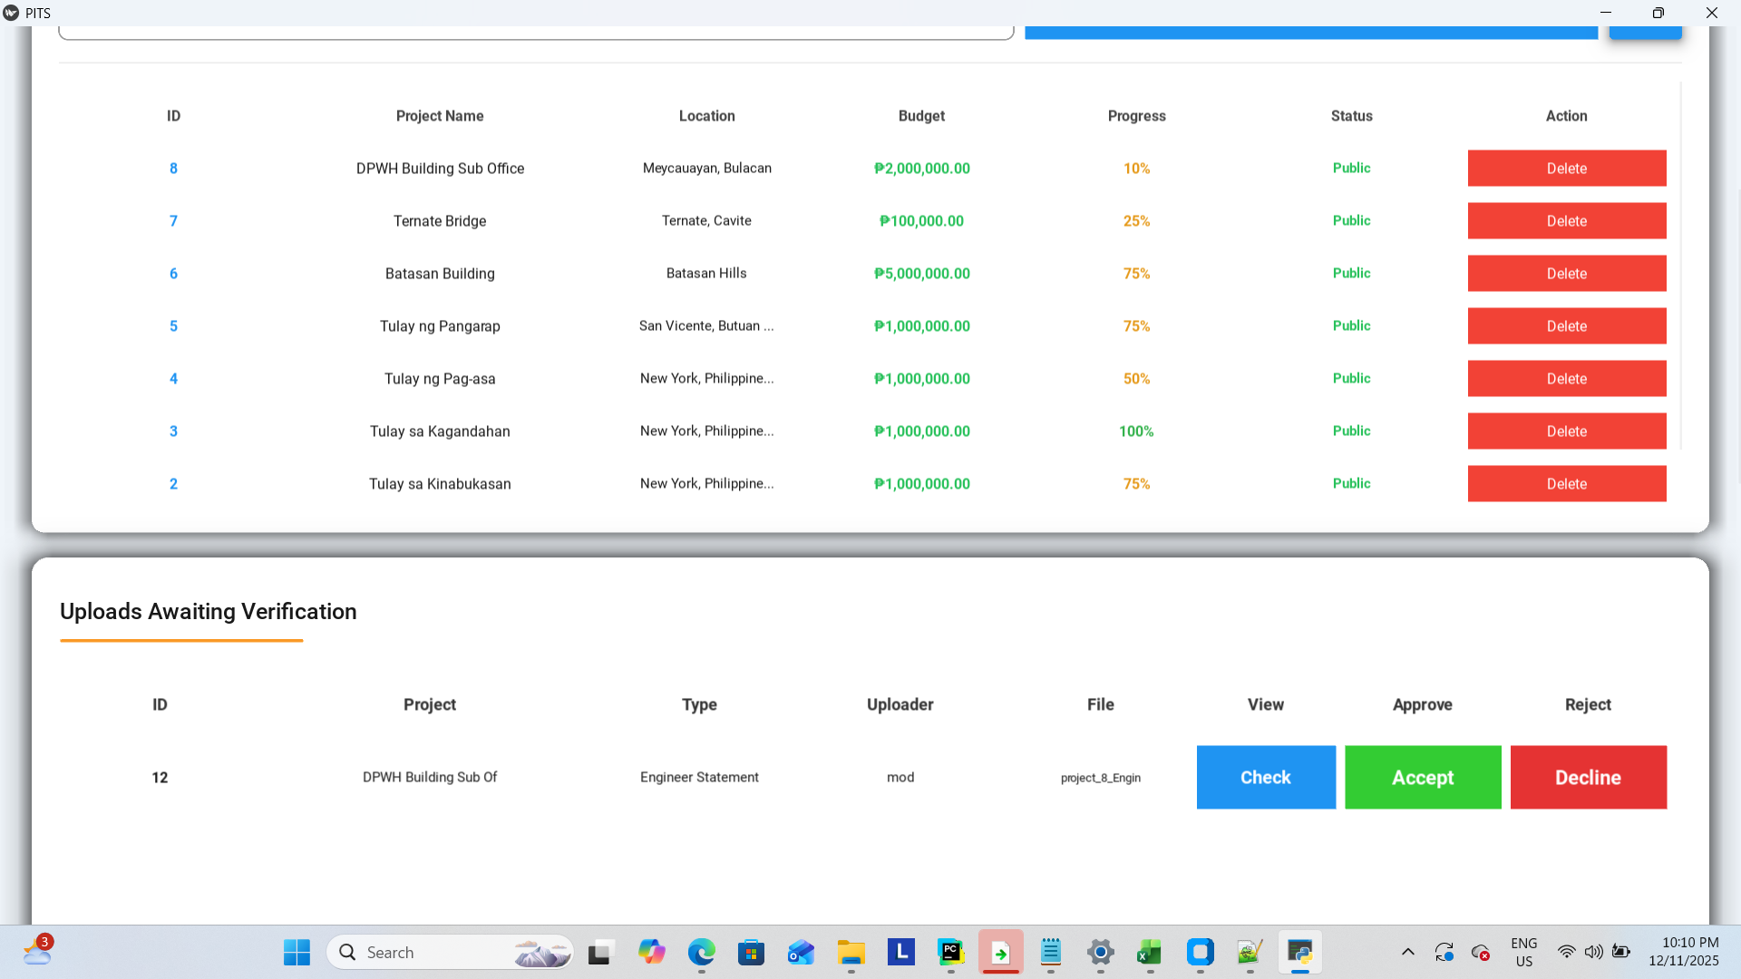Screen dimensions: 1741x979
Task: Open the blue L app icon
Action: 900,953
